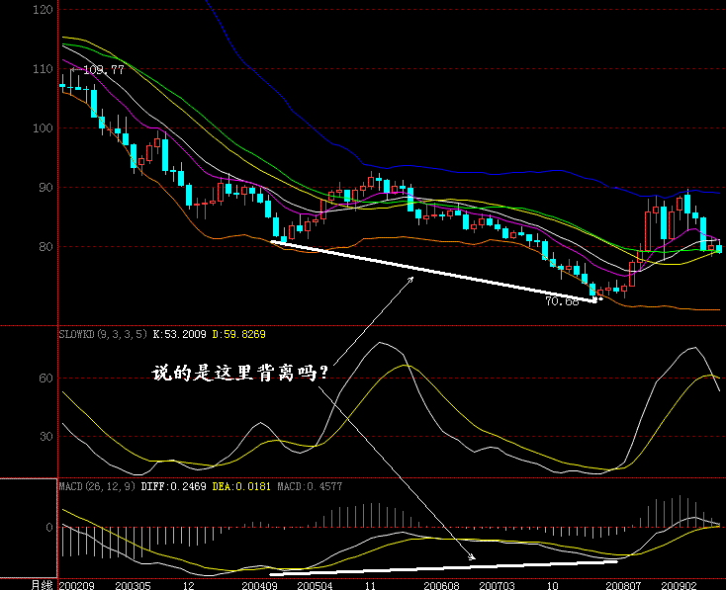Click the 200209 date axis label

pyautogui.click(x=76, y=586)
